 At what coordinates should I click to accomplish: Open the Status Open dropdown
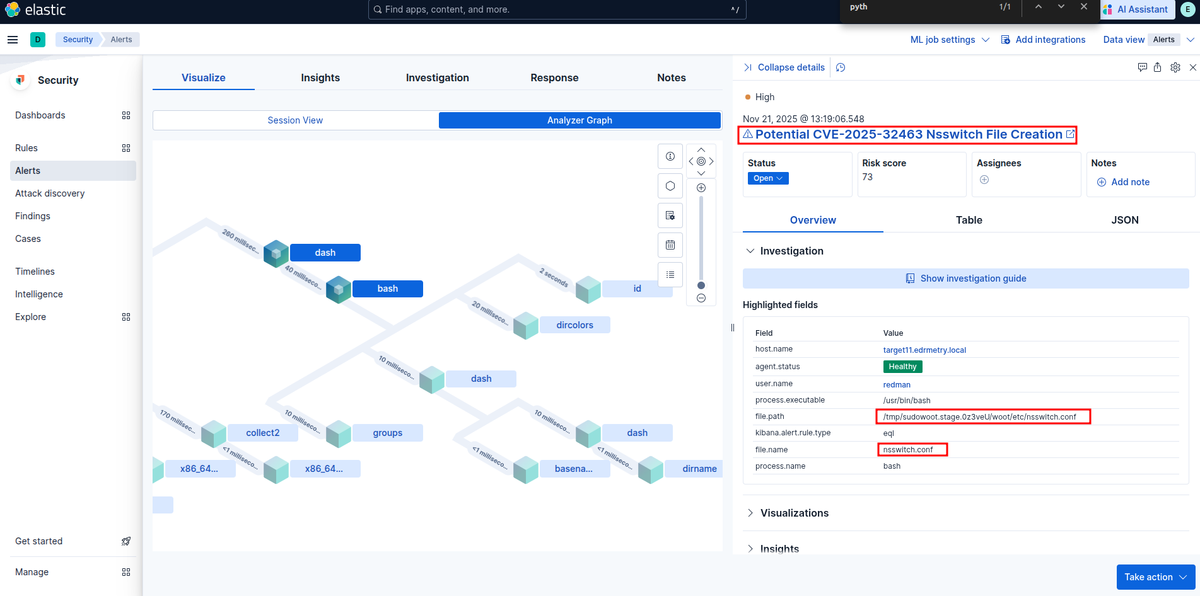767,178
